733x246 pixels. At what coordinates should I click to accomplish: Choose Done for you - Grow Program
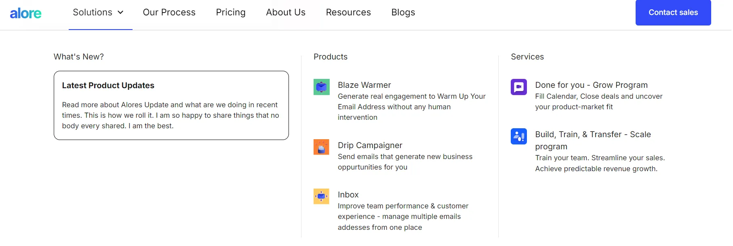point(591,85)
